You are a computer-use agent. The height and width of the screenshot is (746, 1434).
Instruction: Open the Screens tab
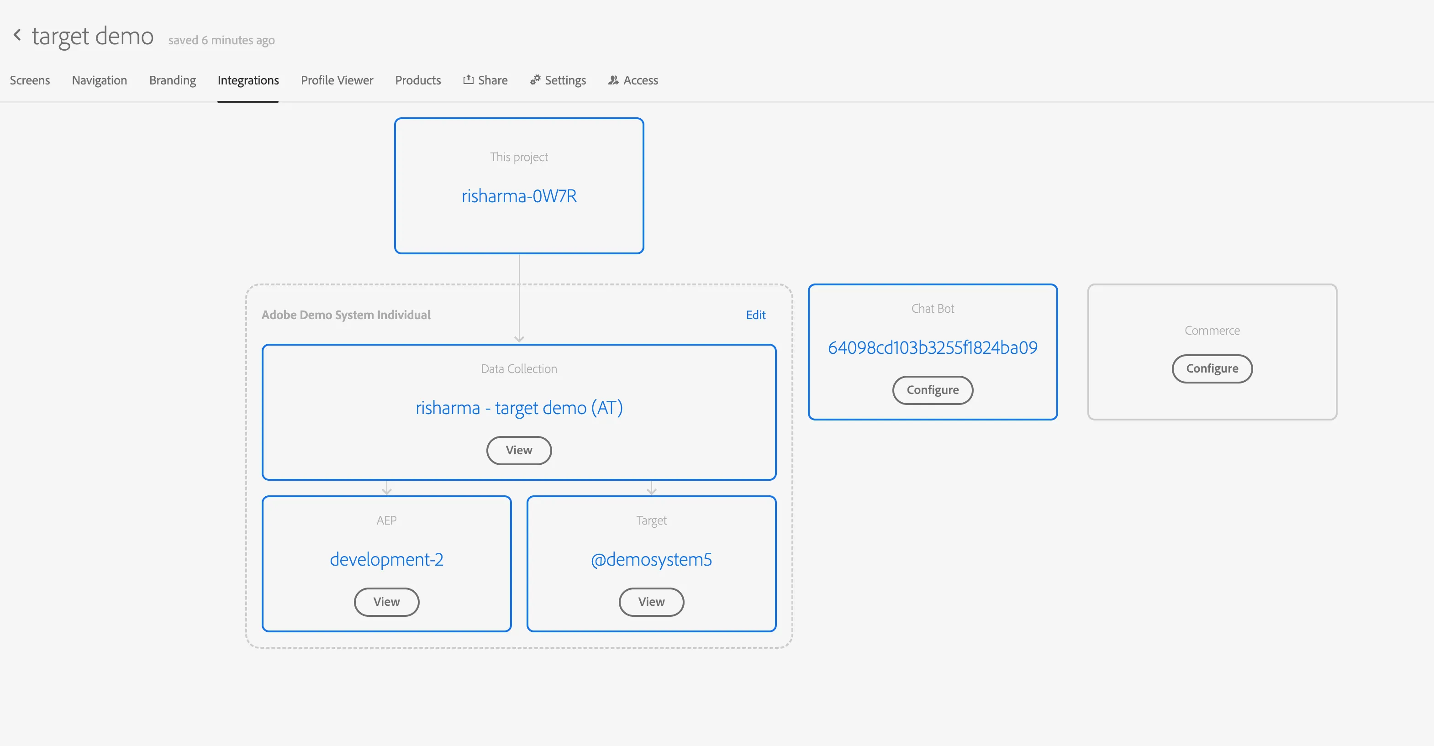point(30,80)
